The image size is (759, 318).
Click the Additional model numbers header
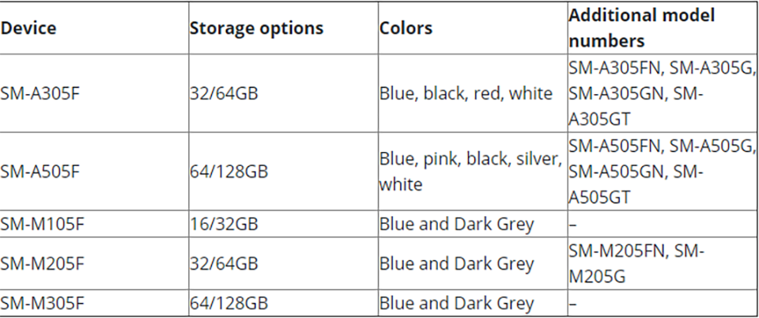(663, 28)
